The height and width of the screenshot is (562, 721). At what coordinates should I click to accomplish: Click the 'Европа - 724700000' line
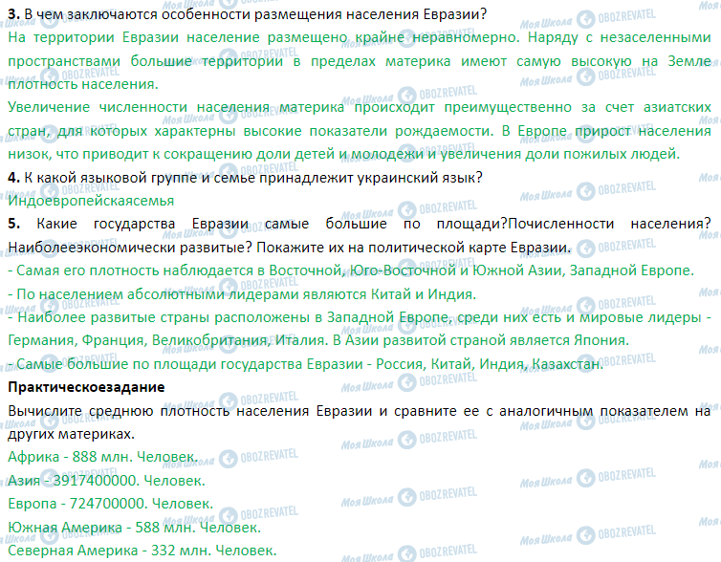click(x=108, y=504)
